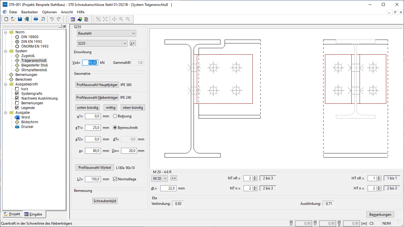
Task: Click the Vzd force input field
Action: point(90,63)
